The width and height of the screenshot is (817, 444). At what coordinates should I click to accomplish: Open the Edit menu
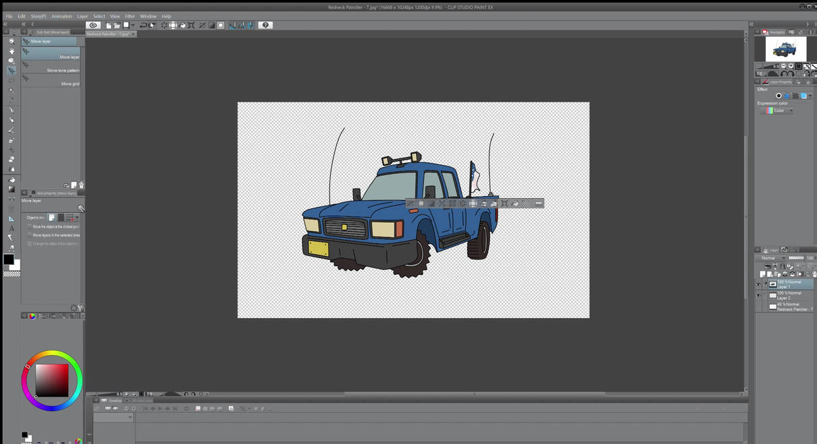pyautogui.click(x=22, y=16)
